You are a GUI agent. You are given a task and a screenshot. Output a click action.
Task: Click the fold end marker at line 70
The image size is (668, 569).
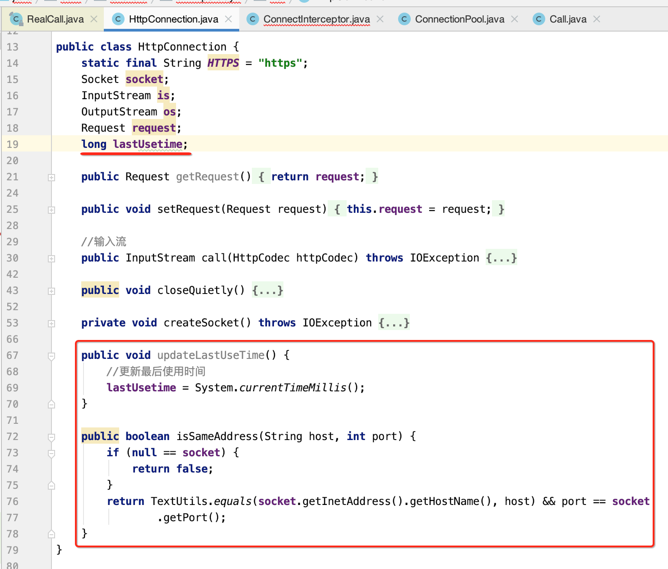pos(51,404)
